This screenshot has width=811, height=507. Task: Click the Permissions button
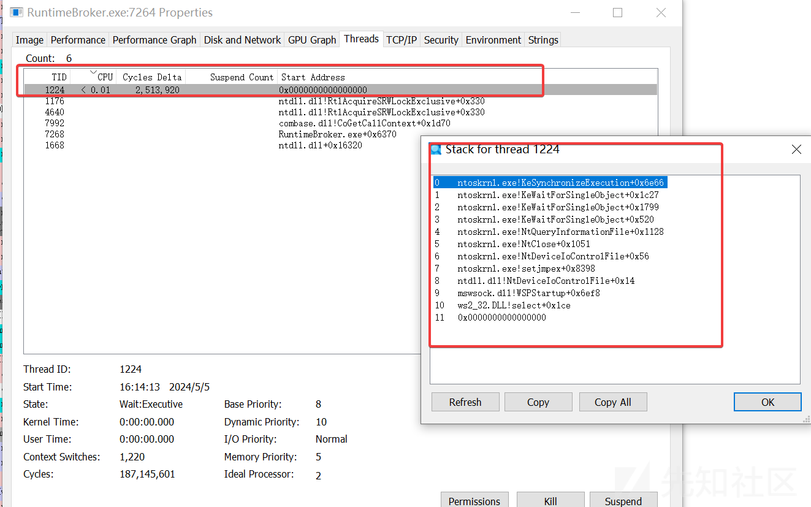point(474,501)
